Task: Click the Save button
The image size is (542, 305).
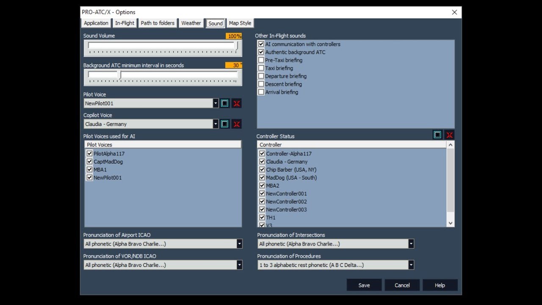Action: (x=364, y=285)
